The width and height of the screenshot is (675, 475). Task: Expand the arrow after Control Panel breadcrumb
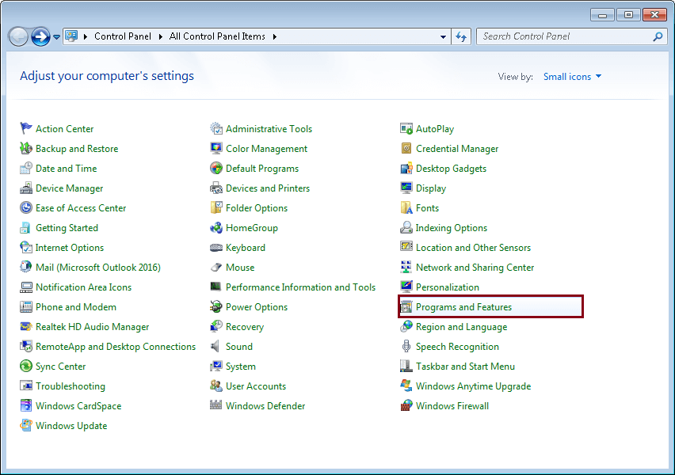(160, 36)
